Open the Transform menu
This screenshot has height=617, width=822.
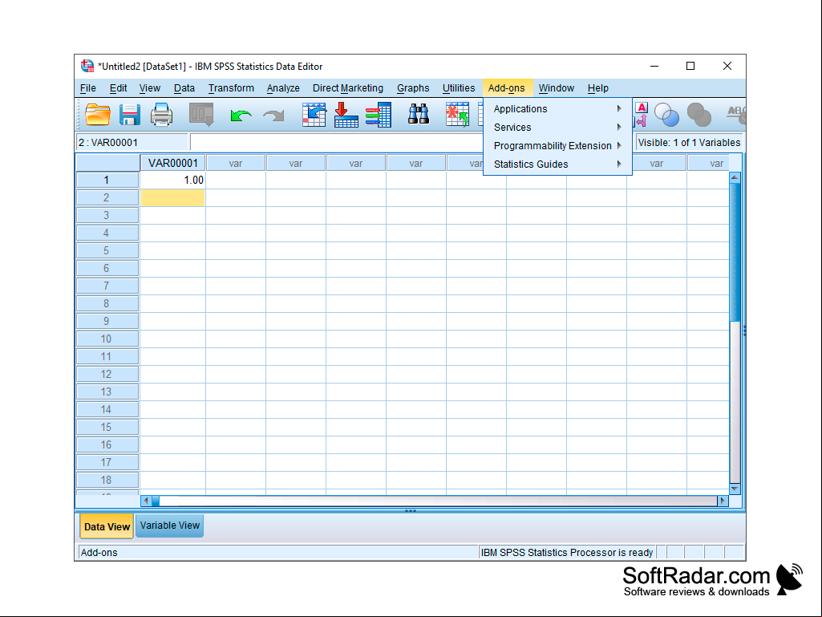[x=231, y=88]
